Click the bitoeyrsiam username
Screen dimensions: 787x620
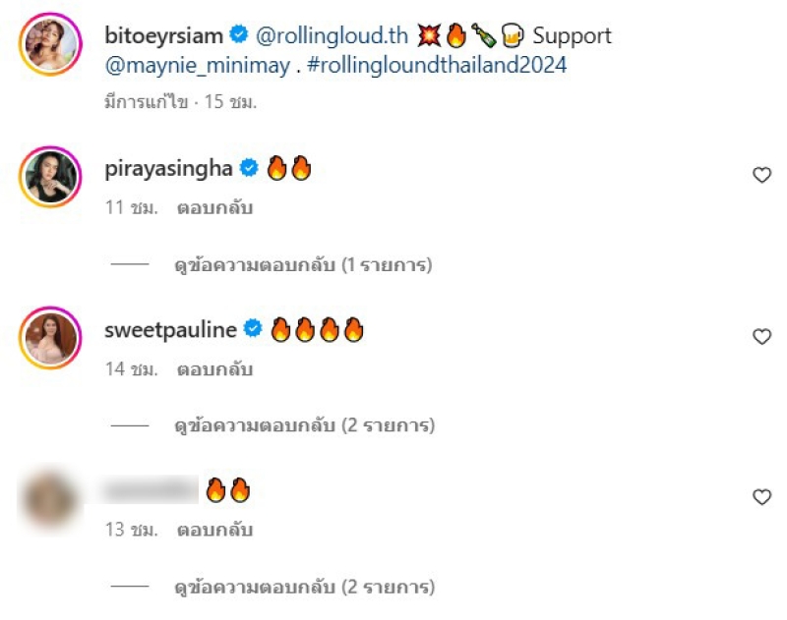tap(163, 35)
